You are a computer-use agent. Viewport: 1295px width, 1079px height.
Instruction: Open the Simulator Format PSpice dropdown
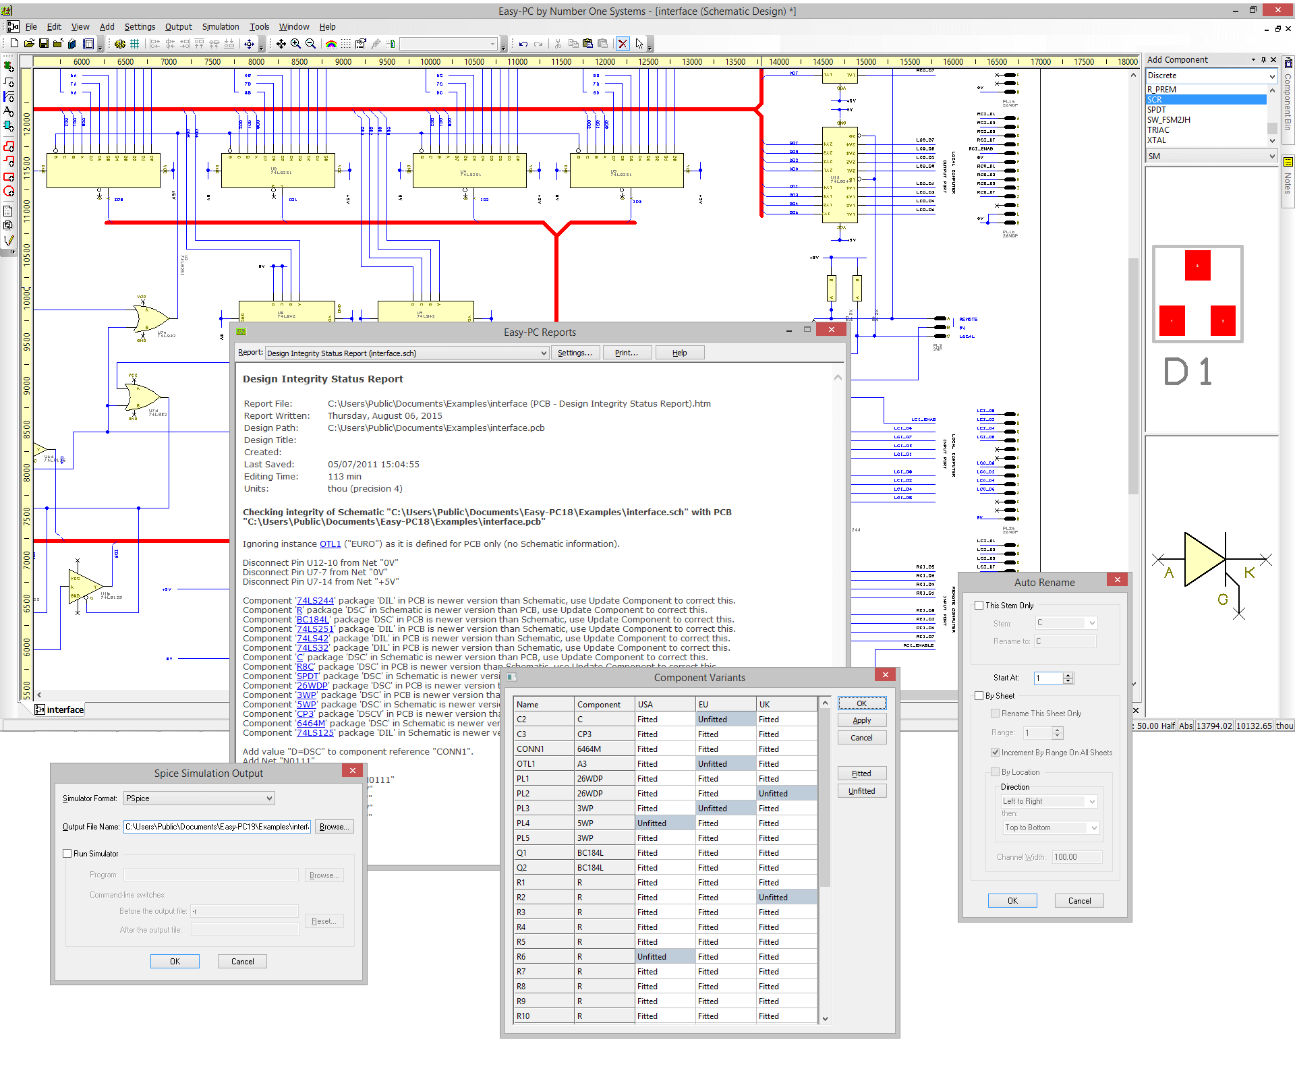pos(200,798)
